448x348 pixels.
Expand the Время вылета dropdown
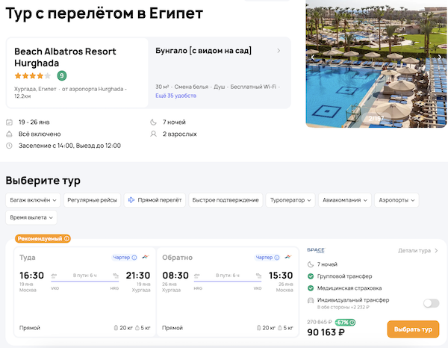pos(31,217)
